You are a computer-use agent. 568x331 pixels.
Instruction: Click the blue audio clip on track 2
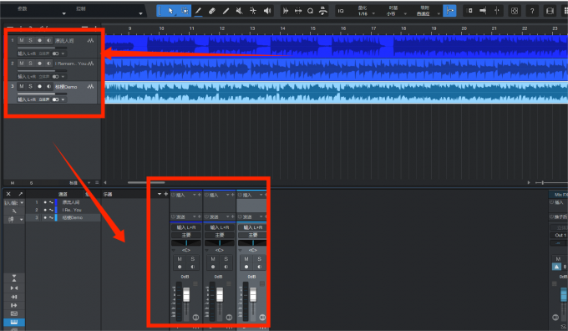[x=336, y=69]
